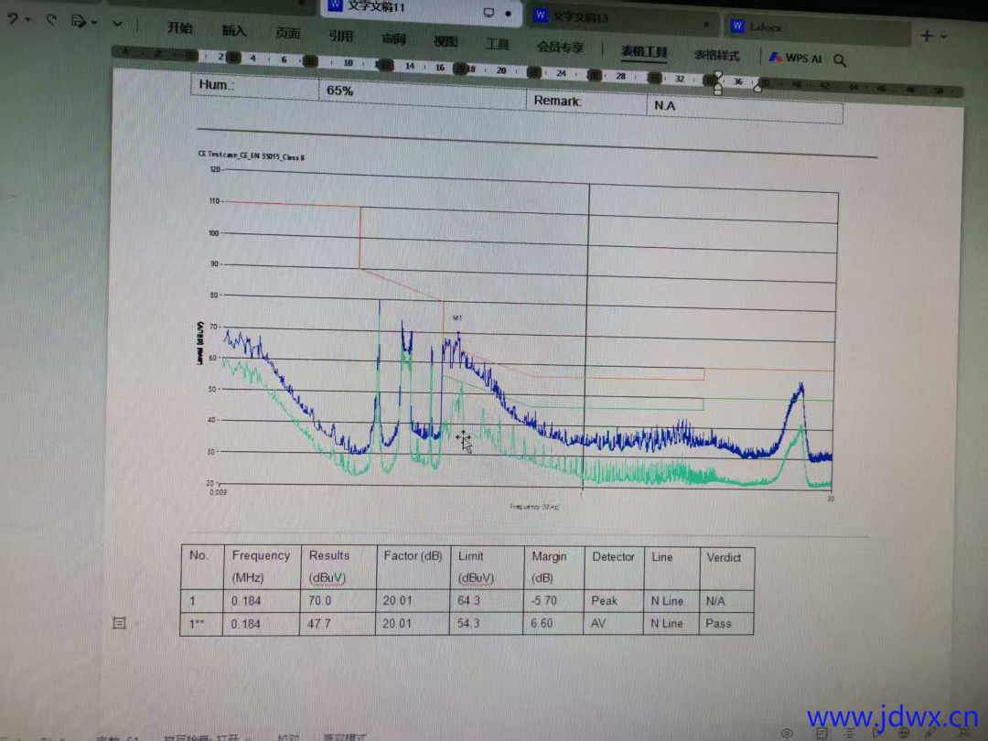Click the Redo arrow icon

click(x=51, y=19)
